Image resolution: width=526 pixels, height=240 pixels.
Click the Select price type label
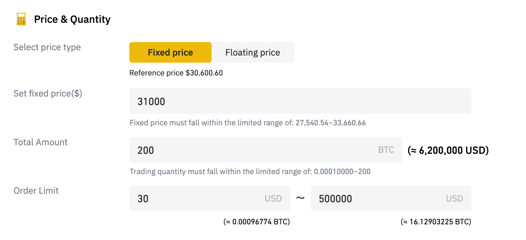pyautogui.click(x=47, y=47)
